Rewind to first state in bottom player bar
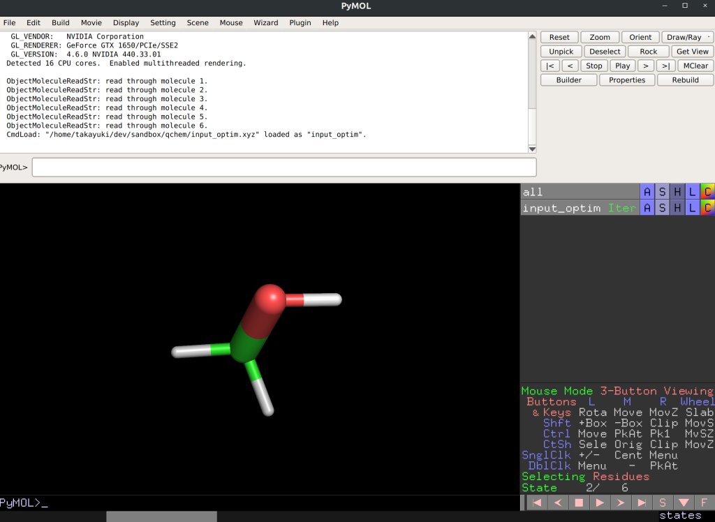This screenshot has height=522, width=715. point(537,502)
